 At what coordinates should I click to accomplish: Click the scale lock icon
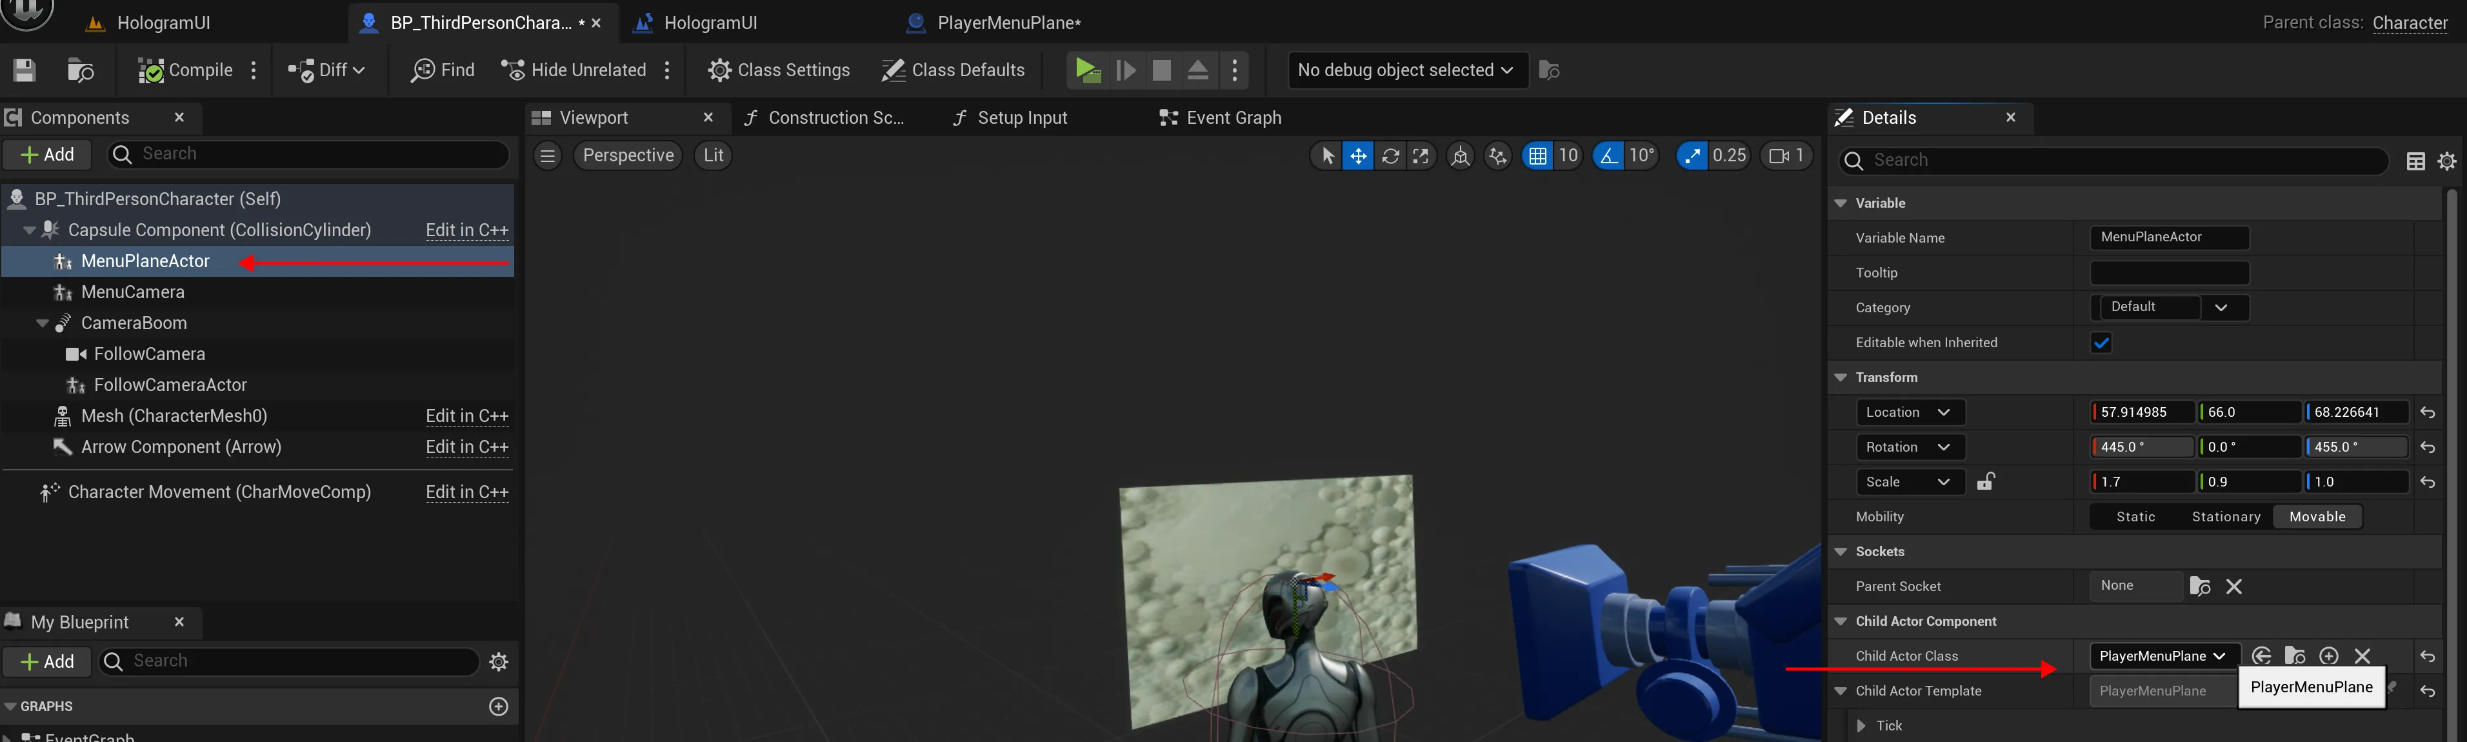point(1985,481)
